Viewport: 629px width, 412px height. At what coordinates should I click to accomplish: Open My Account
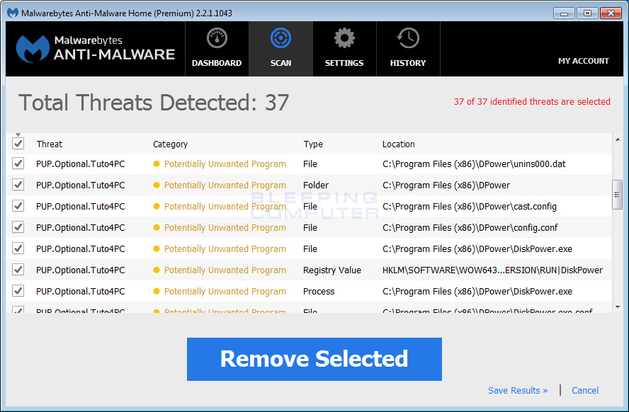[584, 61]
